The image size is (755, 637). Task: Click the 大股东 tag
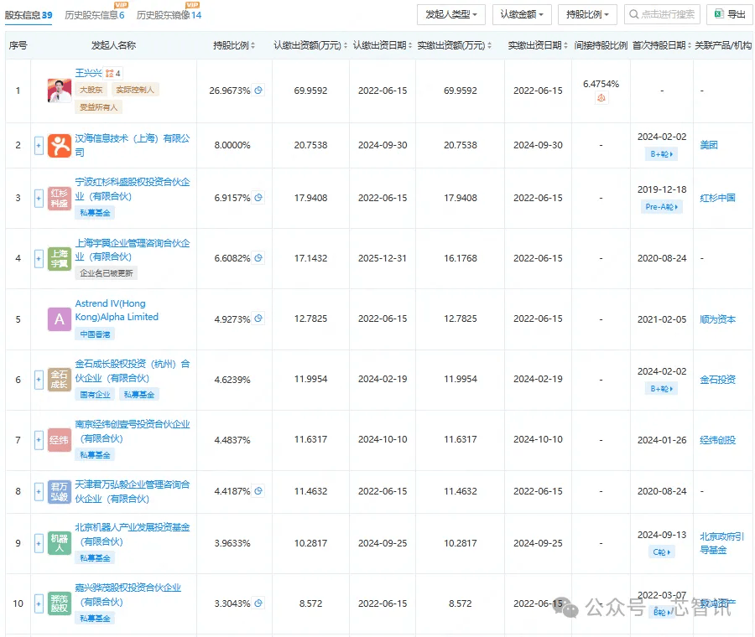tap(91, 90)
